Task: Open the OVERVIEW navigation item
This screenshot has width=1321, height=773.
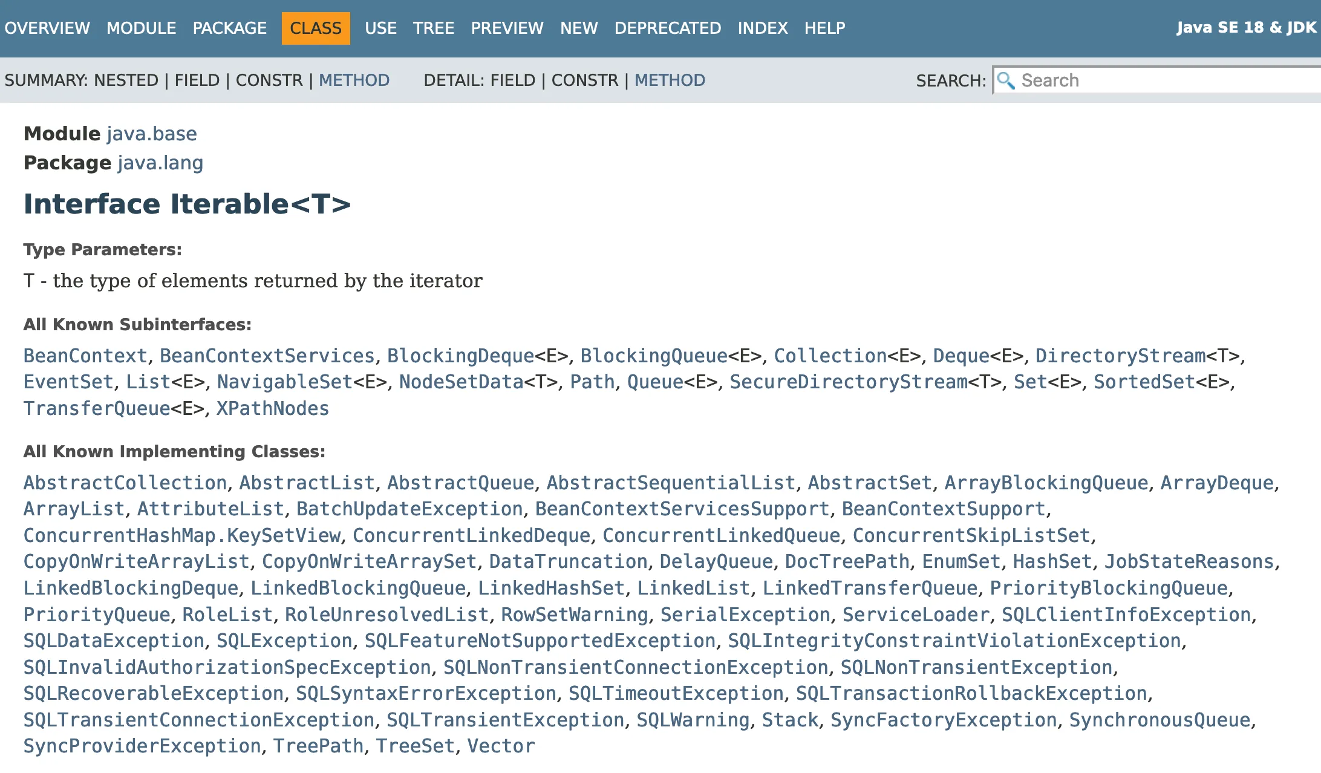Action: coord(47,28)
